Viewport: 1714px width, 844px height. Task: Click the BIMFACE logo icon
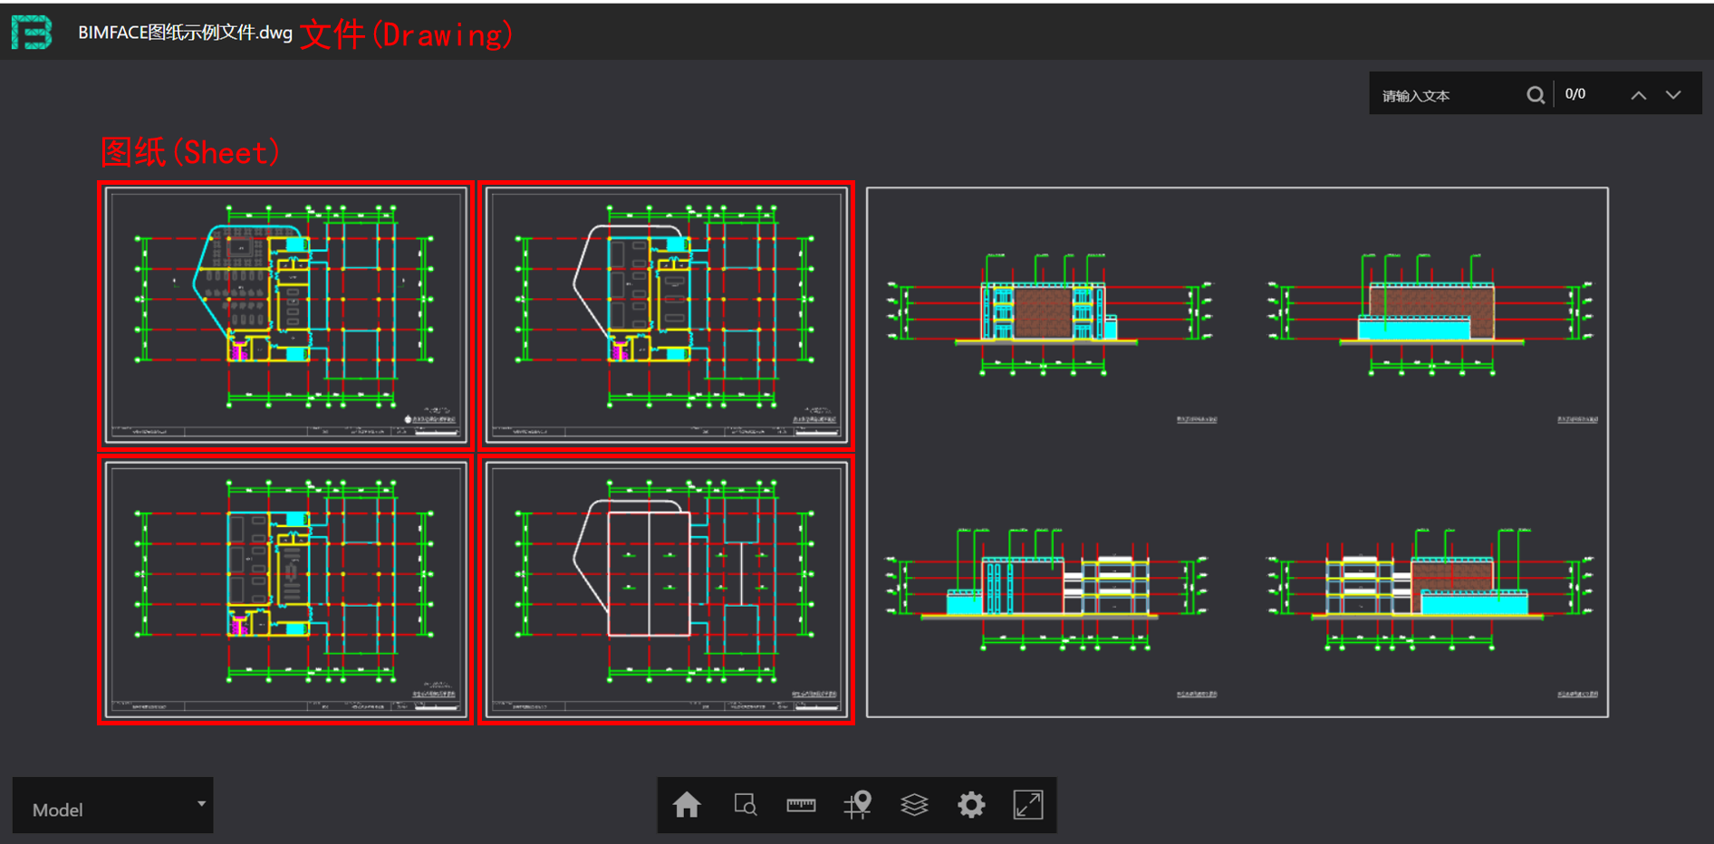[32, 33]
